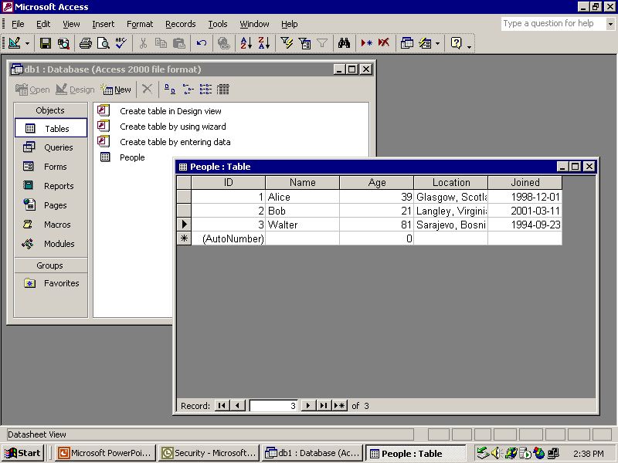Click the Type a question for help box
618x463 pixels.
553,24
